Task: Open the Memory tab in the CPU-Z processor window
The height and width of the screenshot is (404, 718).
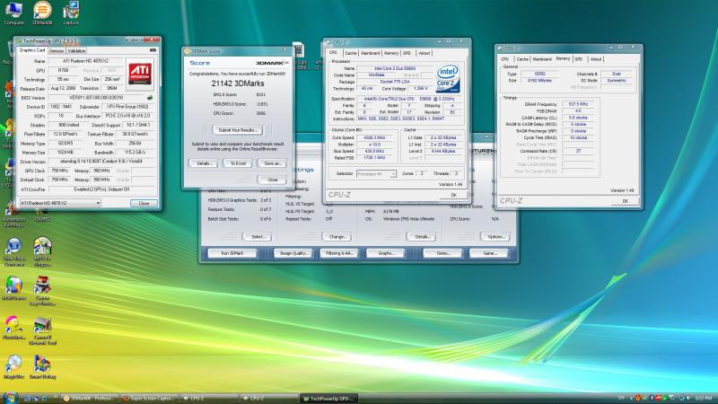Action: pyautogui.click(x=391, y=53)
